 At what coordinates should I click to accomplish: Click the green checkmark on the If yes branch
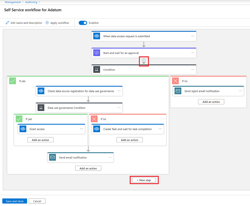[12, 81]
